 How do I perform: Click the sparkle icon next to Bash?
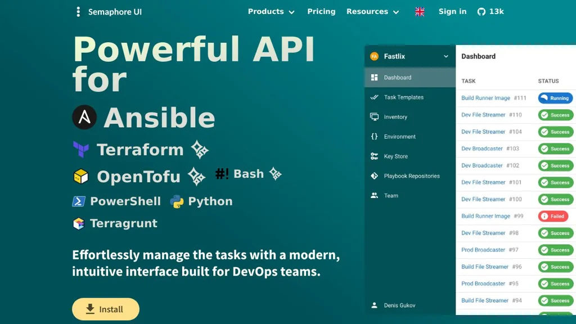point(275,173)
